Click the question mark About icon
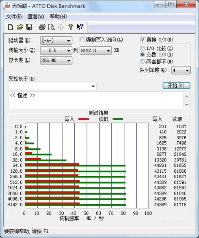This screenshot has width=199, height=238. 70,27
